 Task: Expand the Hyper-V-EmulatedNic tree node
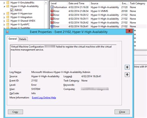[4, 3]
